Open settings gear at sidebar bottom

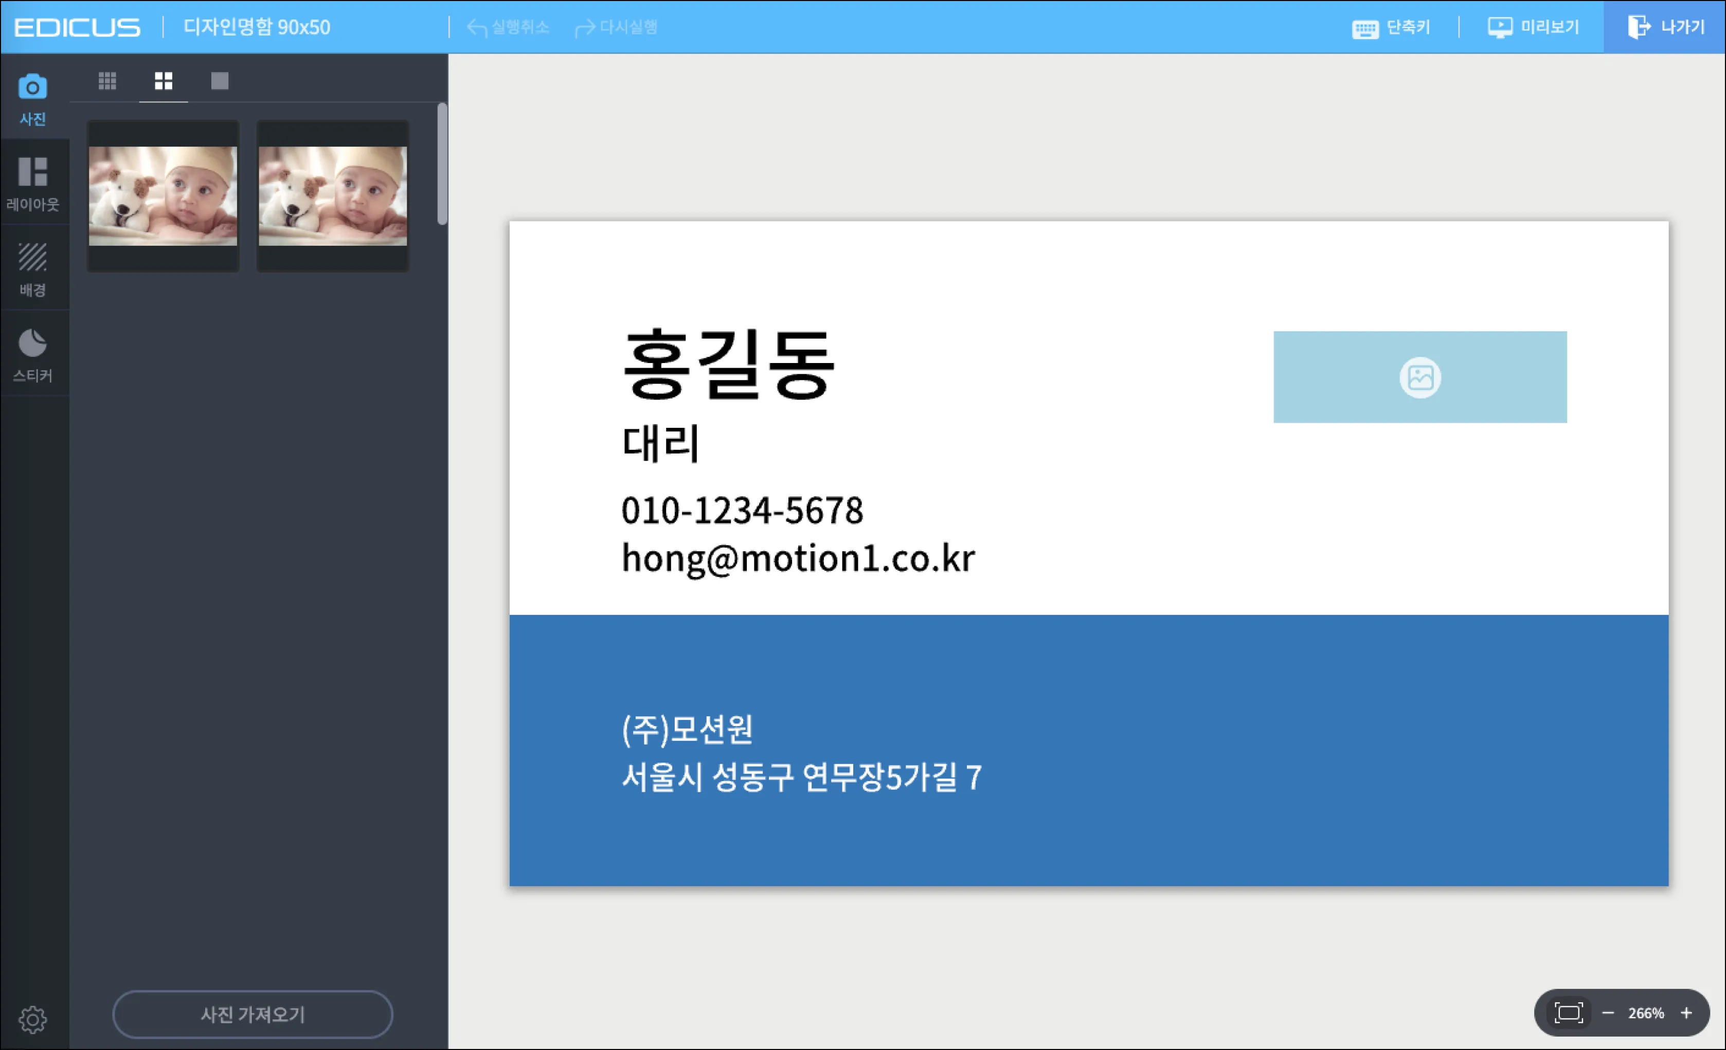(32, 1019)
